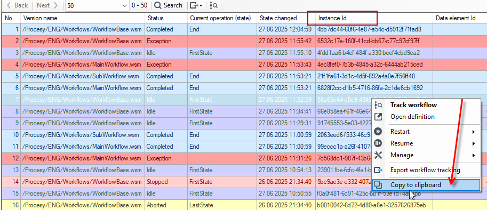Viewport: 487px width, 210px height.
Task: Click the Restart submenu arrow
Action: (474, 132)
